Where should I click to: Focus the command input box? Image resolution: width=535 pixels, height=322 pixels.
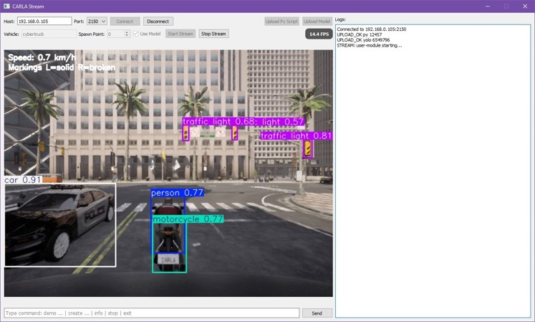coord(152,313)
